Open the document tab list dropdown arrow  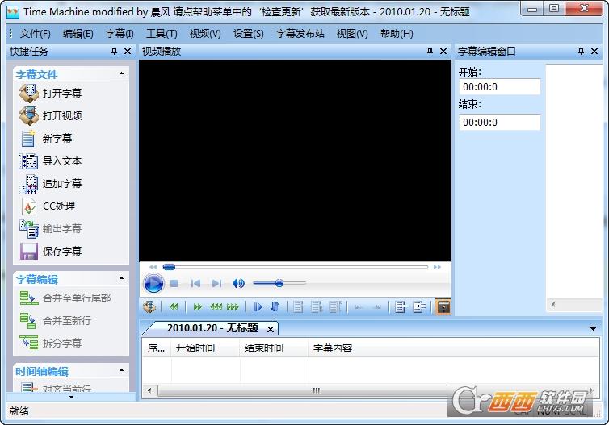click(593, 328)
